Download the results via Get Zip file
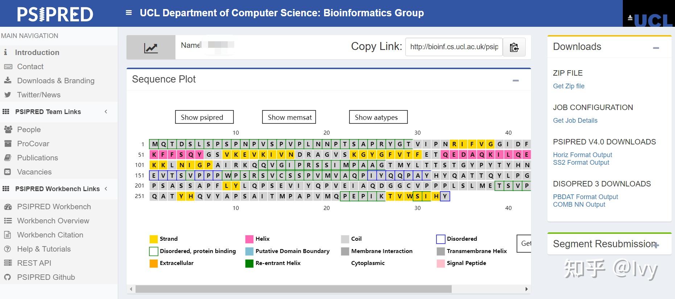Viewport: 675px width, 299px height. (568, 86)
